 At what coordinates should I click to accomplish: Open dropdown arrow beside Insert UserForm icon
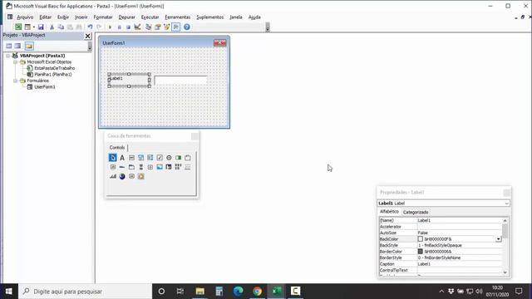point(33,27)
